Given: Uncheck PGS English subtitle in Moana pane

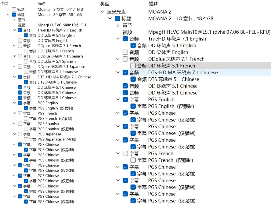Looking at the screenshot, I should point(20,103).
